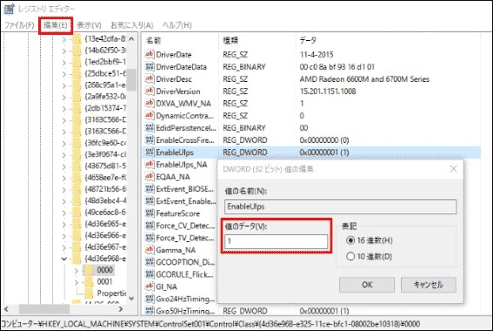Close the DWORD value edit dialog
493x331 pixels.
(x=453, y=169)
